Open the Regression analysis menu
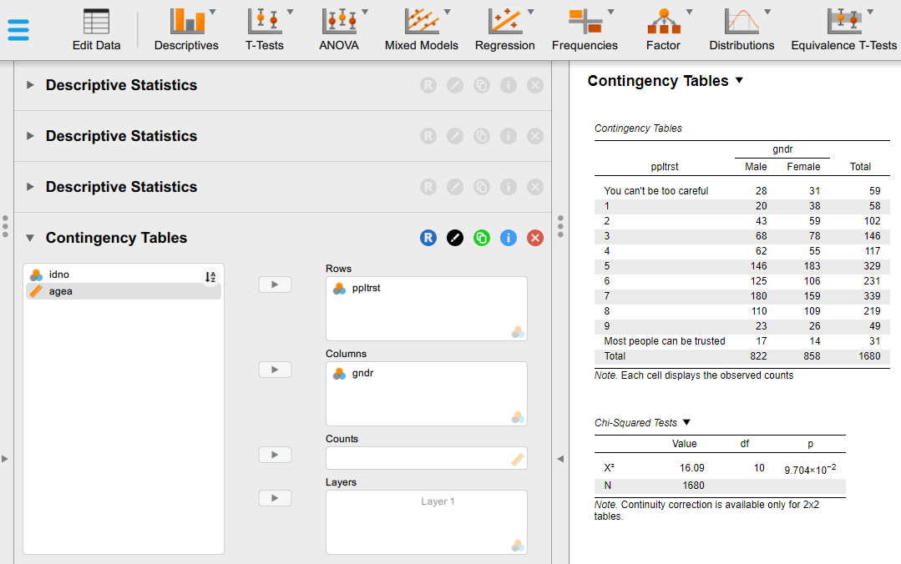This screenshot has height=564, width=901. coord(504,29)
